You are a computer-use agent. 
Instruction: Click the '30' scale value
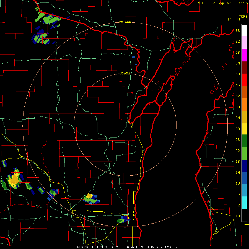click(x=238, y=129)
